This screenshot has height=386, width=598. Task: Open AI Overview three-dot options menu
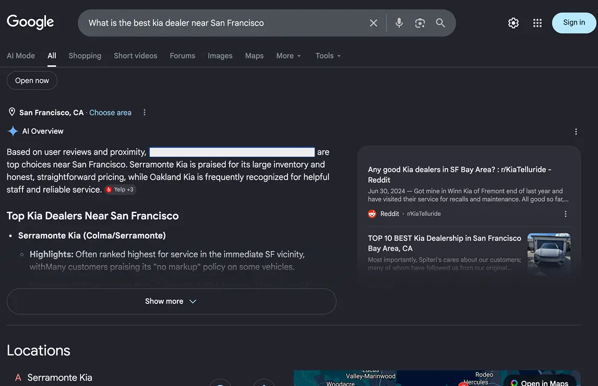click(x=576, y=132)
